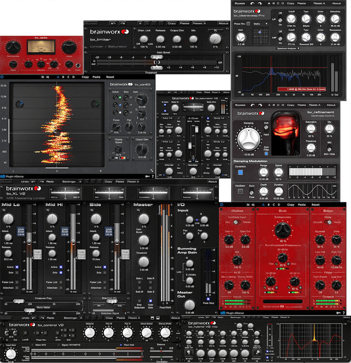Image resolution: width=351 pixels, height=363 pixels.
Task: Click the Master Out knob in bx_XL V2
Action: pyautogui.click(x=190, y=305)
